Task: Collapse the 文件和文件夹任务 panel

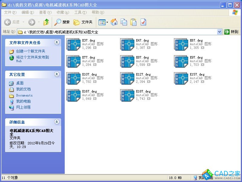Action: (x=57, y=42)
